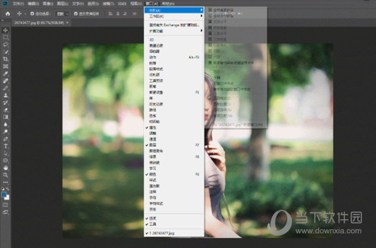Open the Edit Toolbar three-dots button
376x248 pixels.
pos(6,182)
